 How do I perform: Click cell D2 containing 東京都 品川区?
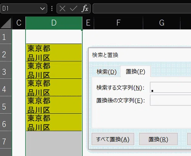pos(54,53)
